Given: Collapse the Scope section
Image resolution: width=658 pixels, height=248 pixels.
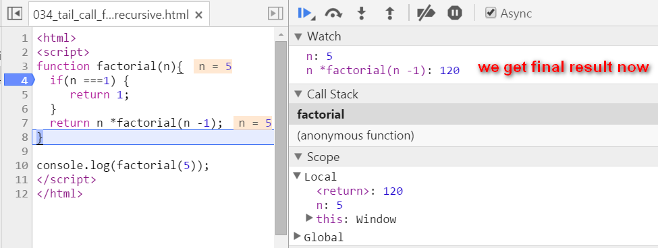Looking at the screenshot, I should pyautogui.click(x=298, y=157).
